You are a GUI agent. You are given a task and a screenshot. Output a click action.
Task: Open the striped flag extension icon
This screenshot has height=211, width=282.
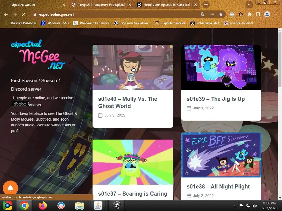tap(232, 14)
